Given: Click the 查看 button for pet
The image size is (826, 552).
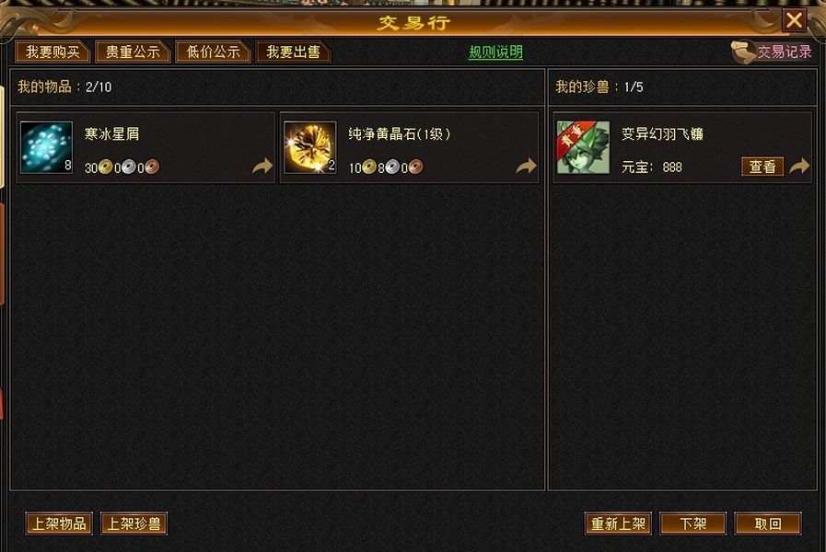Looking at the screenshot, I should (x=762, y=167).
